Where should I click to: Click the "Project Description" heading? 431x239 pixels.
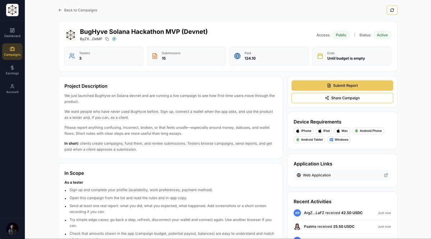coord(86,86)
